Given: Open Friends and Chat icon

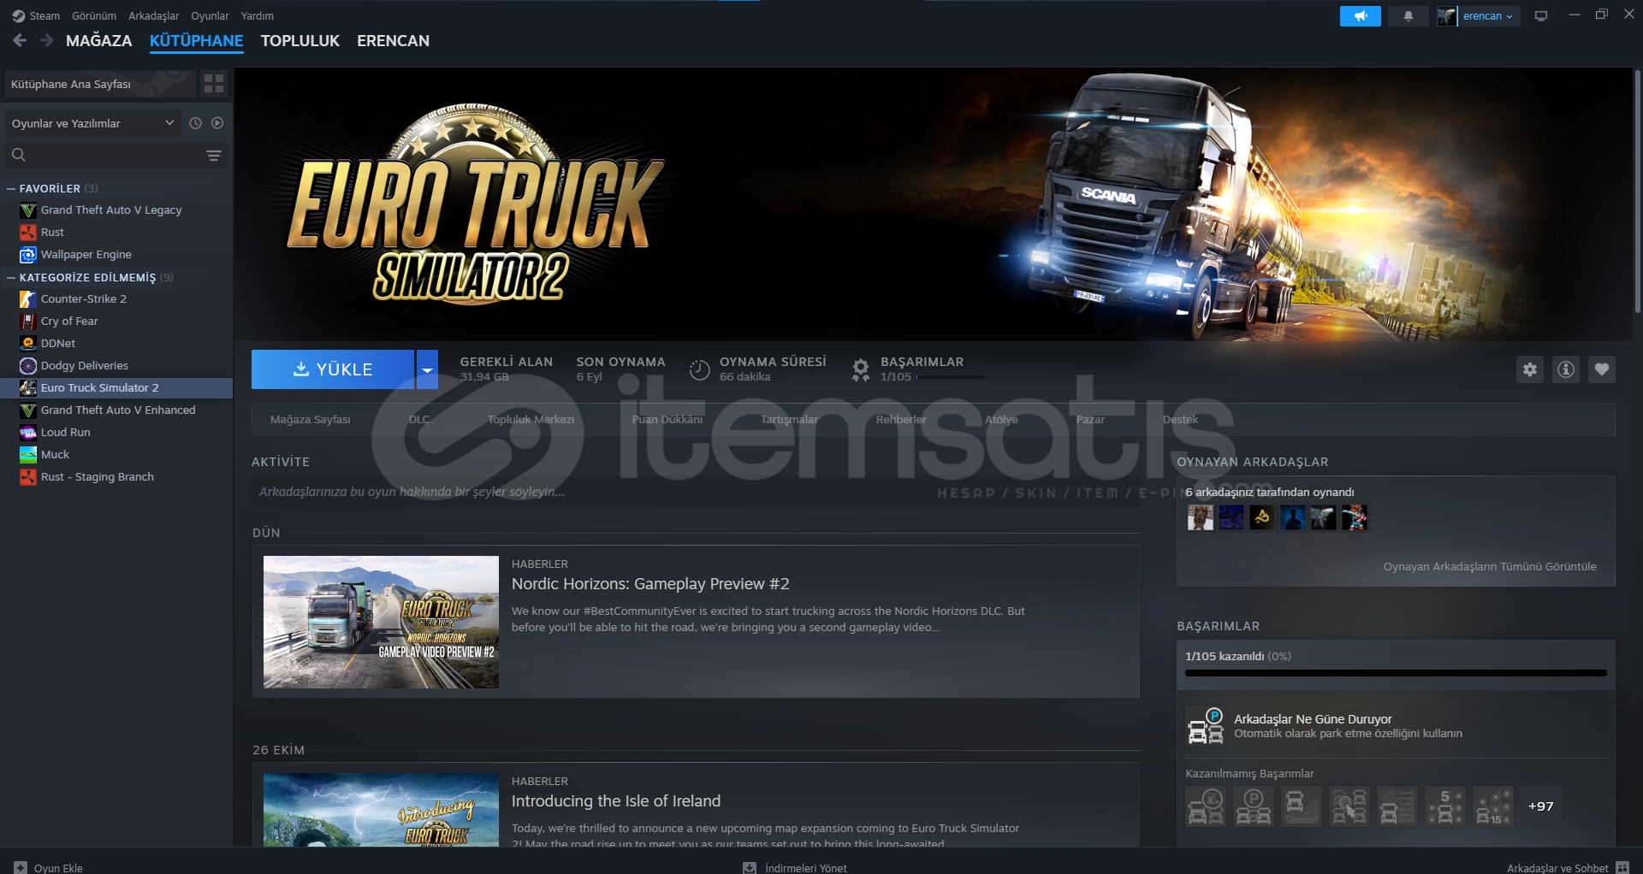Looking at the screenshot, I should [x=1622, y=867].
